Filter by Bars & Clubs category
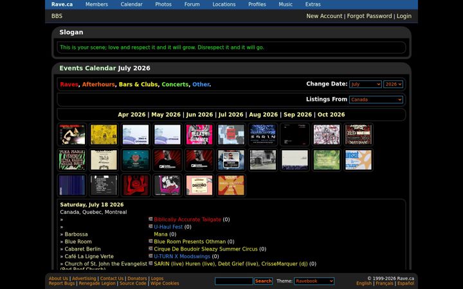Viewport: 463px width, 289px height. tap(138, 84)
